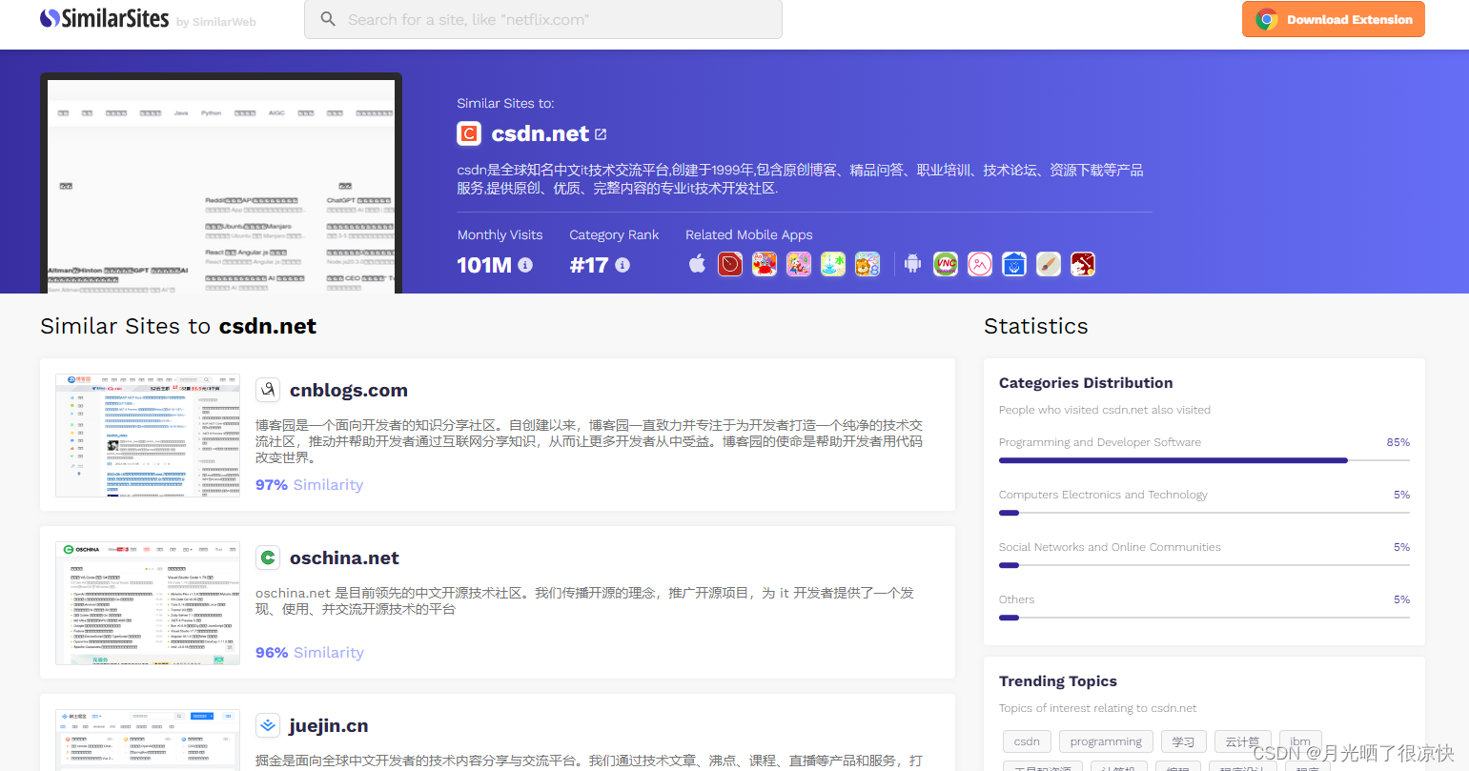Open the lion numbers iOS app icon
Screen dimensions: 1469x771
pos(867,264)
